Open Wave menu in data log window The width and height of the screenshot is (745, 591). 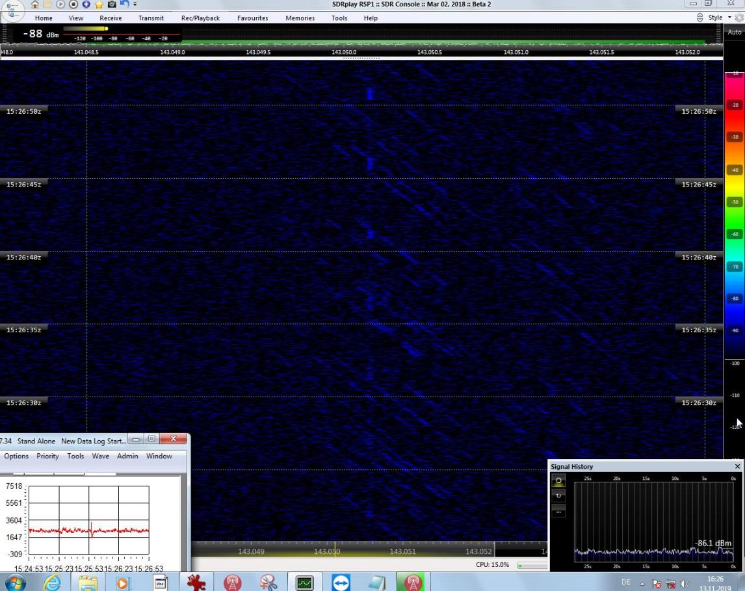click(100, 456)
